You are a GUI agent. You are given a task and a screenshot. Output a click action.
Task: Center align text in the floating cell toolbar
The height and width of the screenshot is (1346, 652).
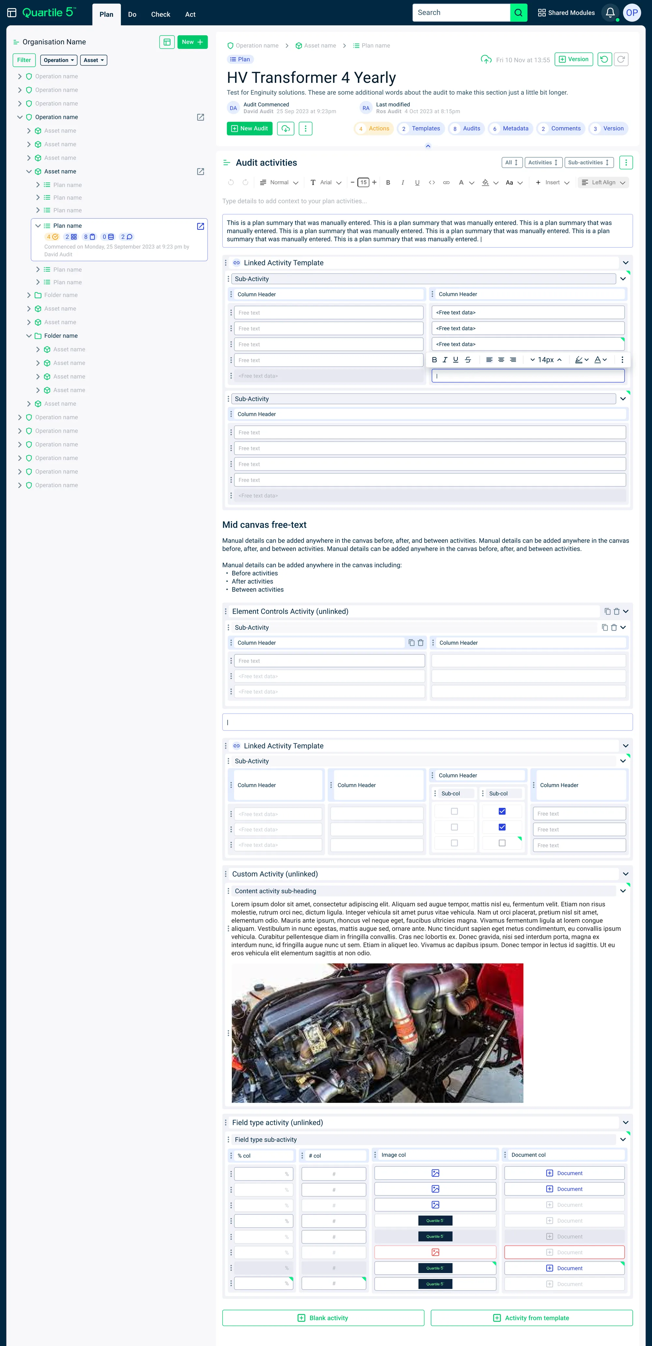[501, 360]
